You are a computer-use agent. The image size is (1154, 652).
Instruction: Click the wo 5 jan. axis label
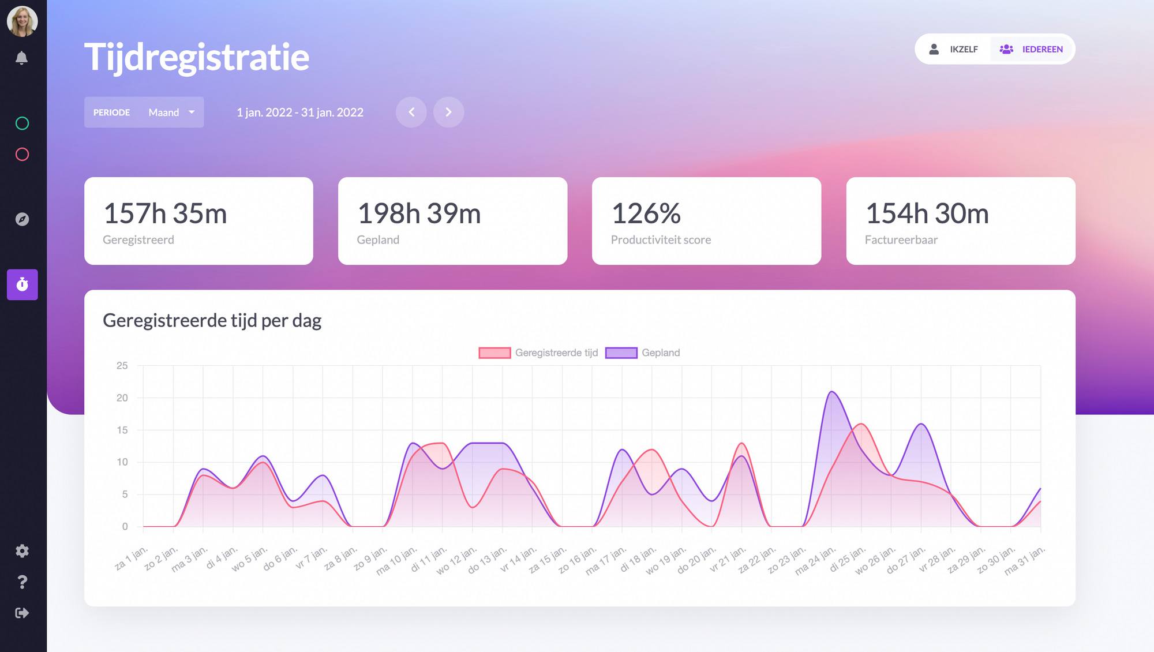point(250,559)
